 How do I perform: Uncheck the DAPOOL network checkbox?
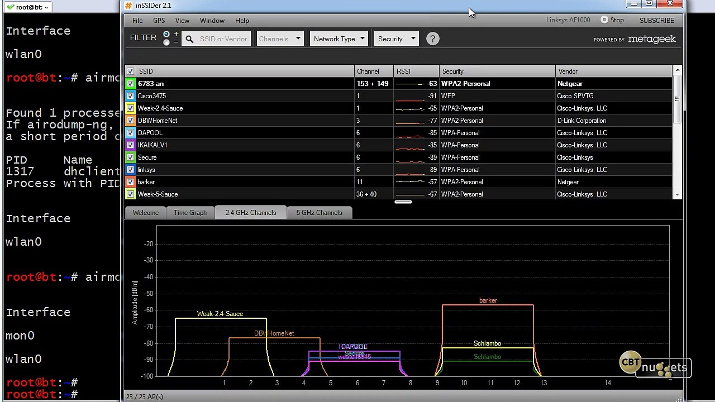(130, 133)
